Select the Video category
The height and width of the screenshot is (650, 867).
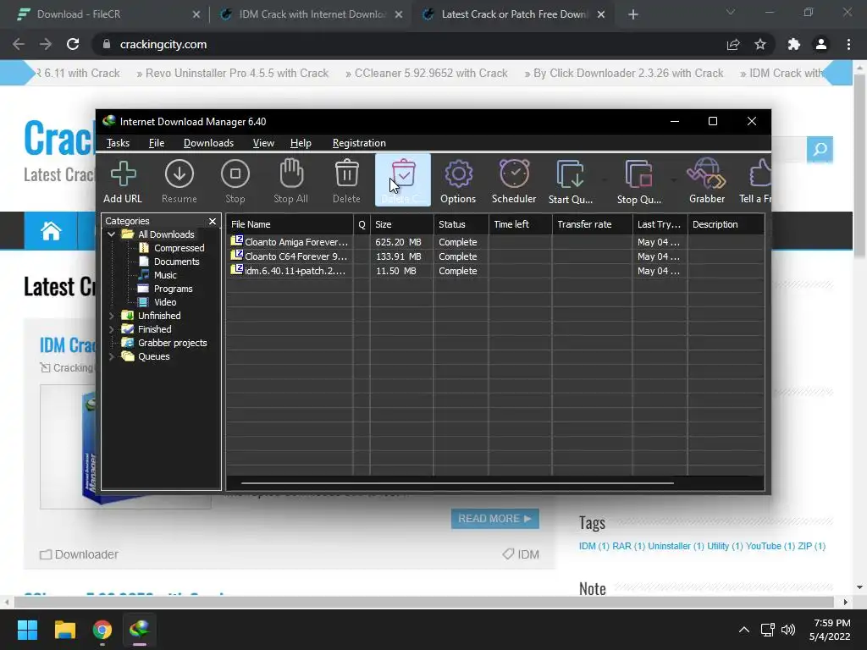[x=165, y=302]
